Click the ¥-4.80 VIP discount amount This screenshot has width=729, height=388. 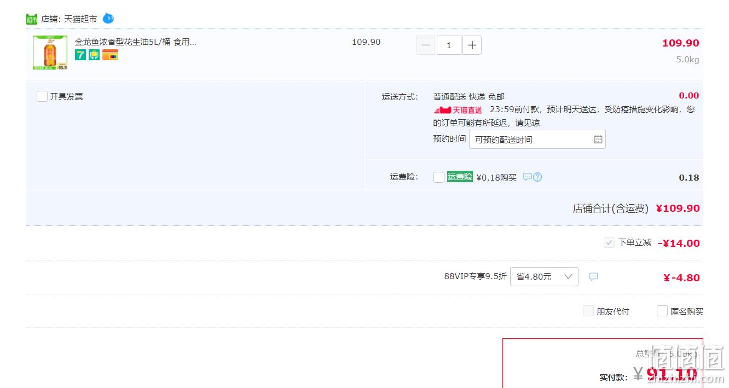coord(681,278)
